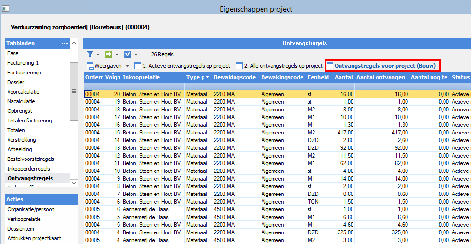Click the icon beside '1. Actieve ontvangstregels'
The width and height of the screenshot is (471, 244).
pyautogui.click(x=137, y=66)
